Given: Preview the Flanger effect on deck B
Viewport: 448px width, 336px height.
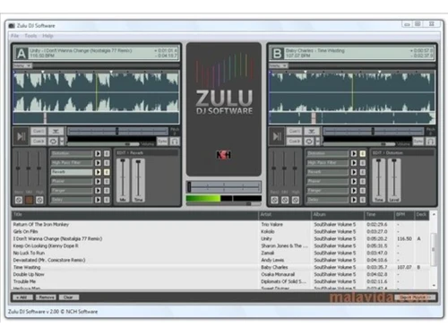Looking at the screenshot, I should click(x=354, y=191).
